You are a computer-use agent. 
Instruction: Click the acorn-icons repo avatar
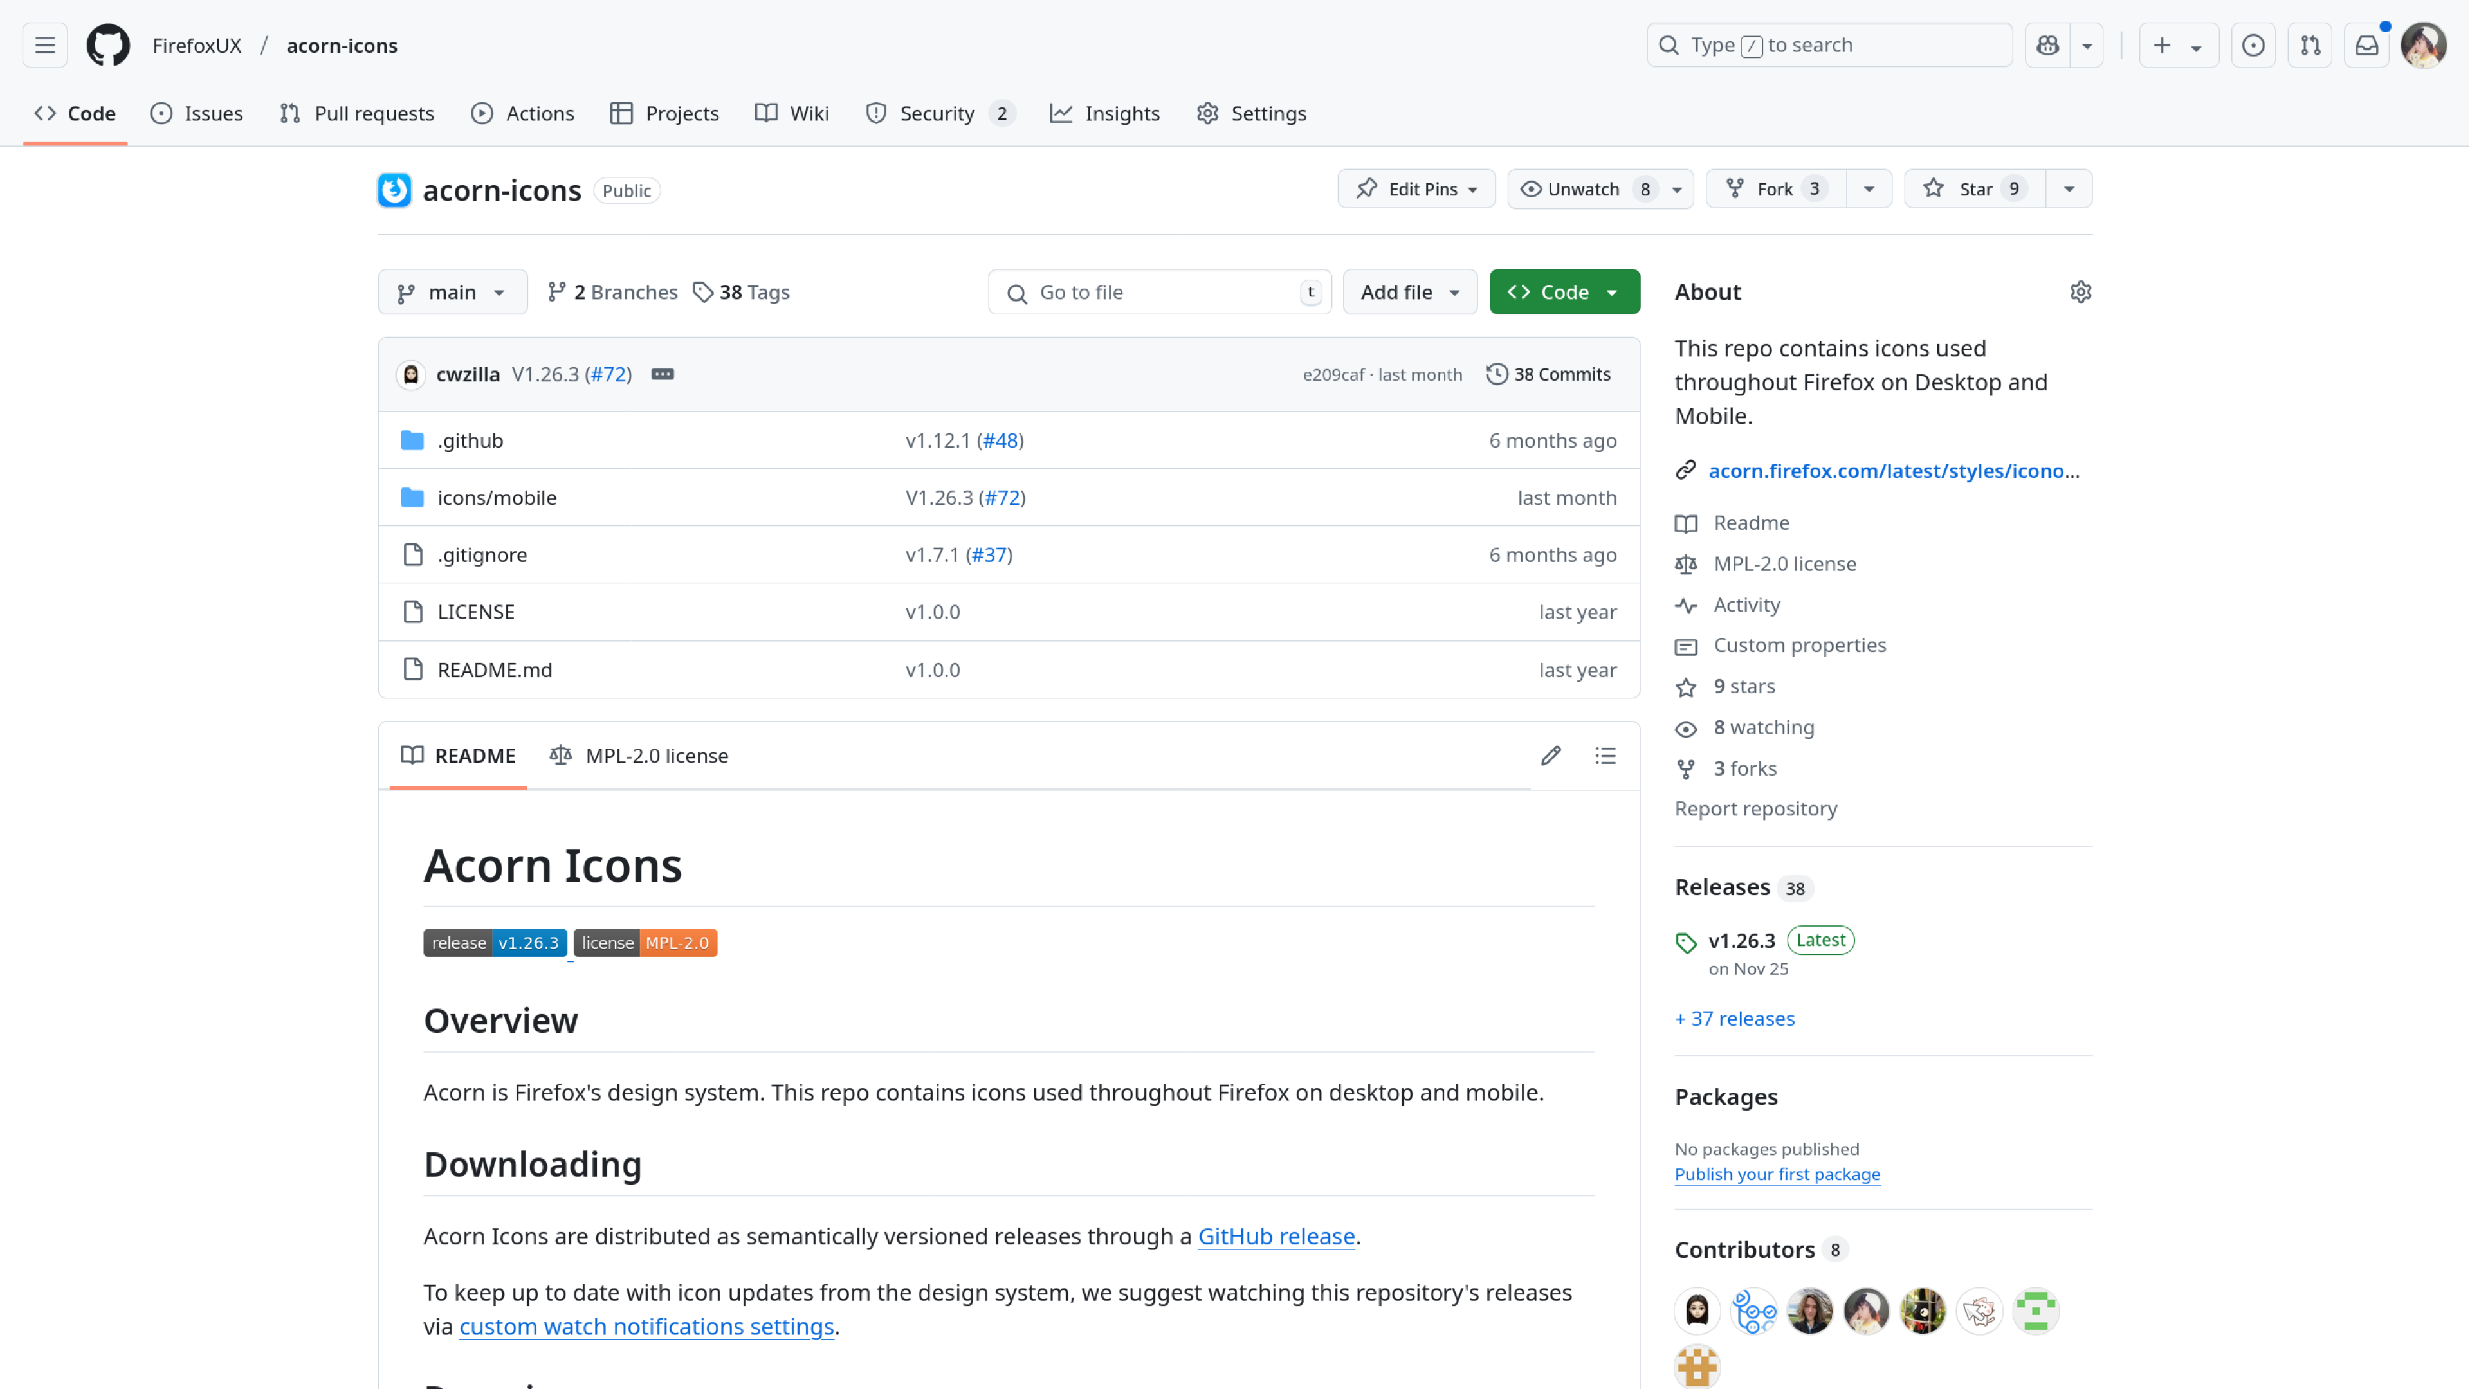[394, 190]
